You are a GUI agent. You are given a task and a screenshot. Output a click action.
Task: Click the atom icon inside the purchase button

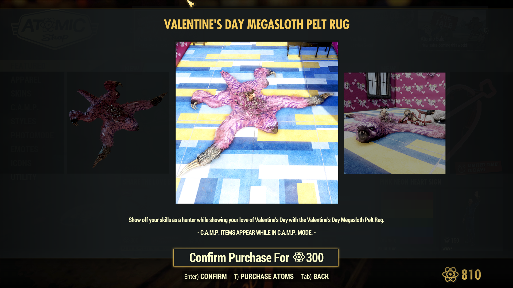pos(299,257)
